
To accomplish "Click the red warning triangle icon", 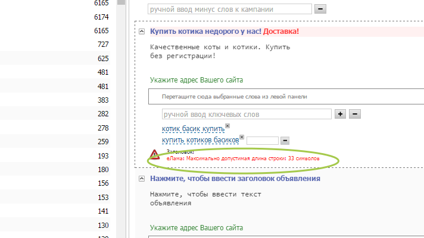I will (x=155, y=156).
